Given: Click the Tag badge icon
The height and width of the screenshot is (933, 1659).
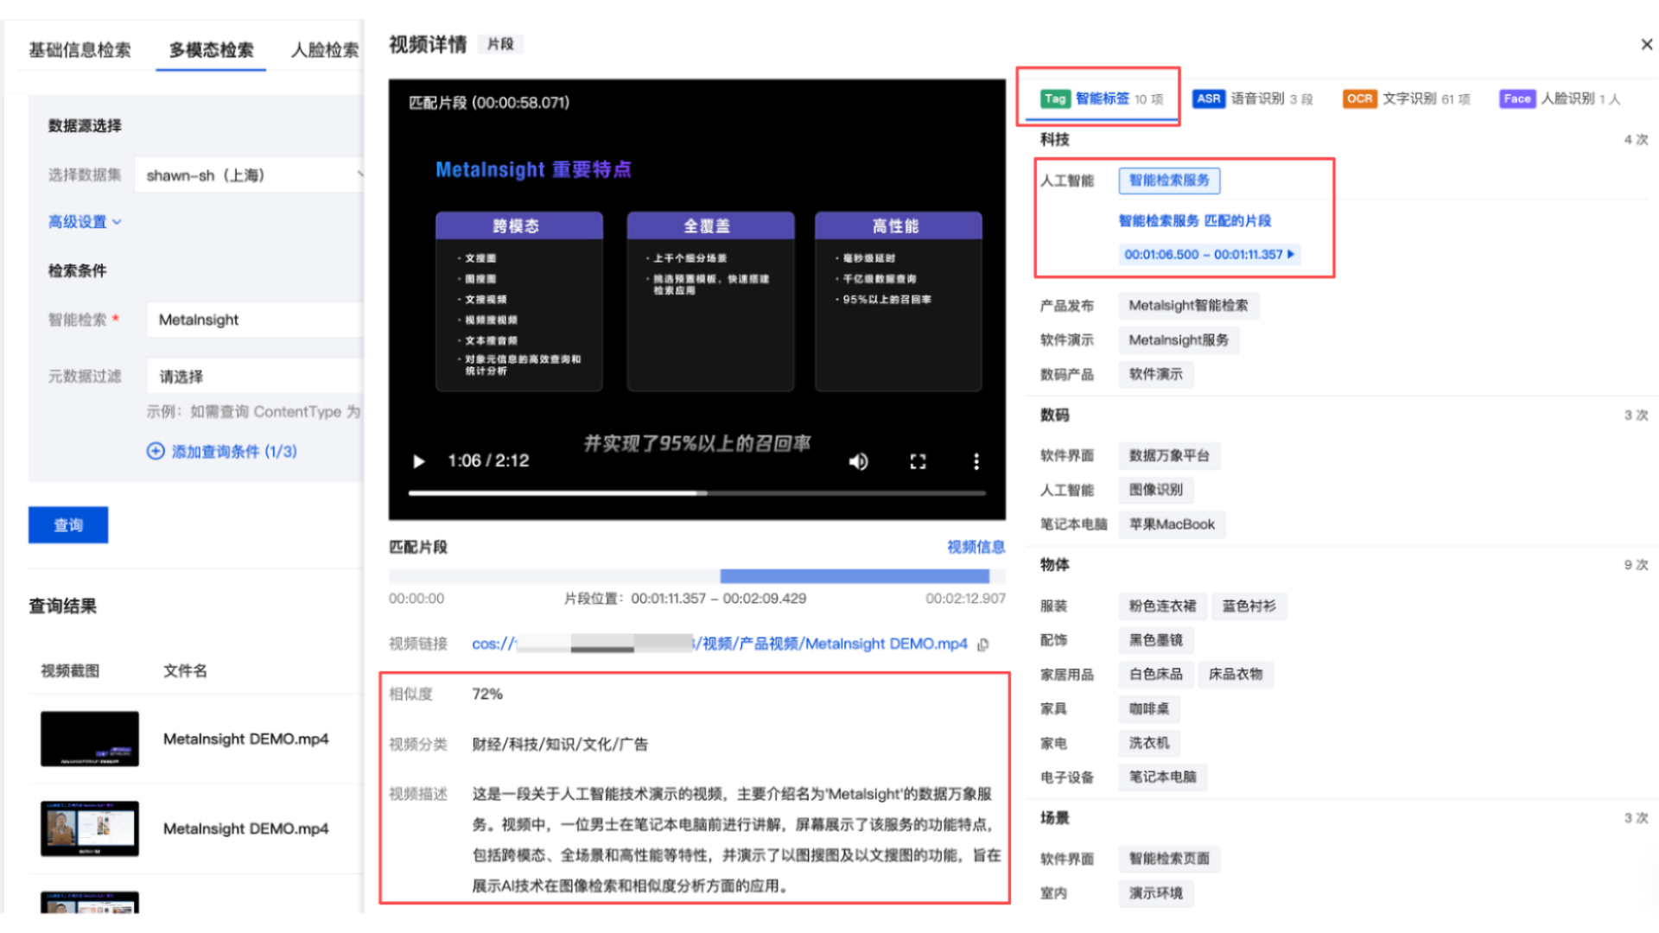Looking at the screenshot, I should point(1055,98).
